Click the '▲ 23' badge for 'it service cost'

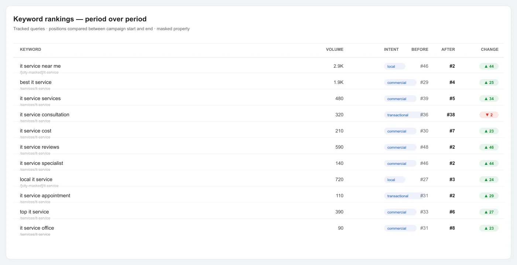pos(489,131)
